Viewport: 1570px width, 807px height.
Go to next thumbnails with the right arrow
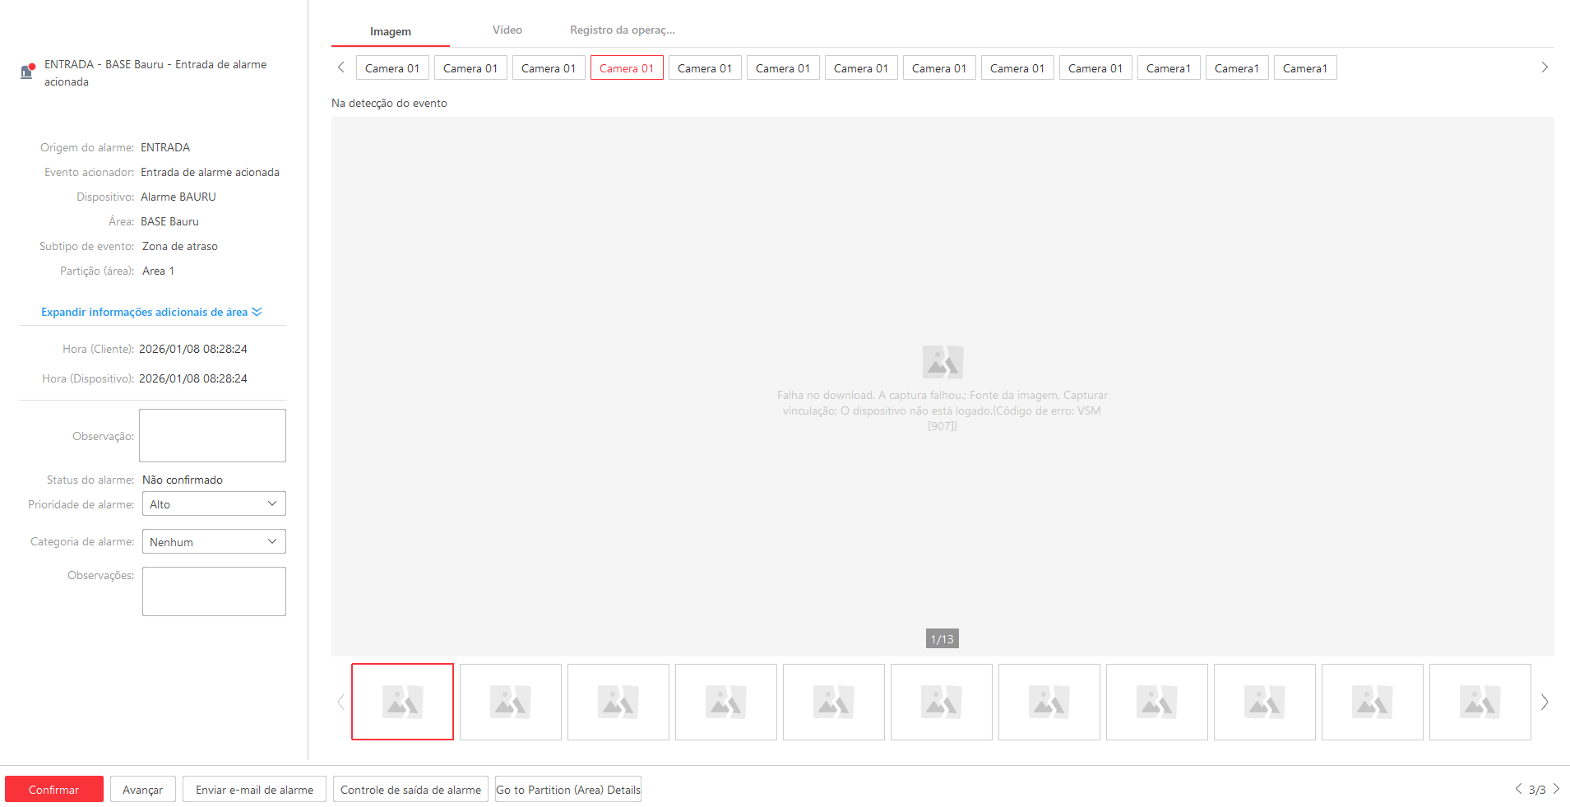(x=1544, y=702)
